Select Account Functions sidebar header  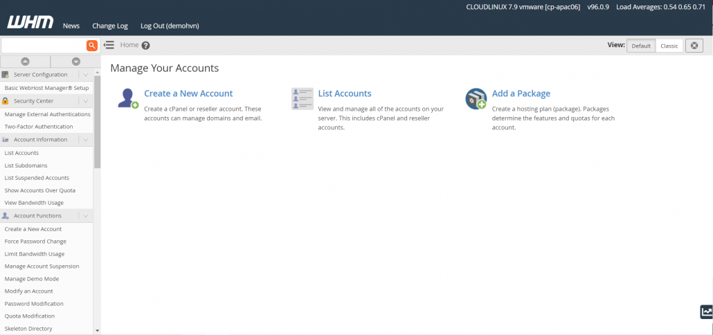click(x=38, y=215)
